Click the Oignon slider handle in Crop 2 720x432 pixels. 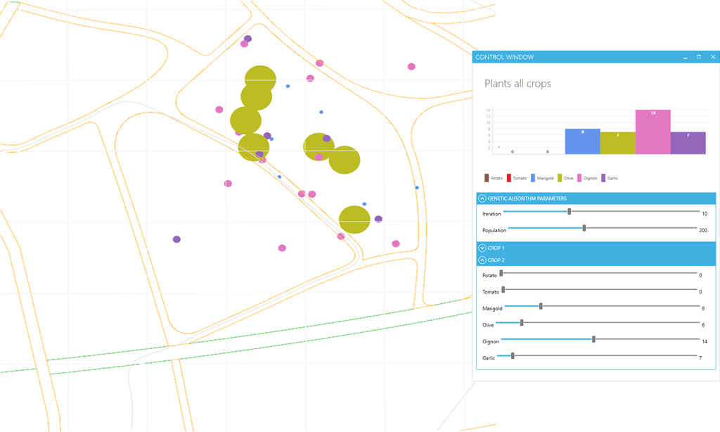(594, 339)
